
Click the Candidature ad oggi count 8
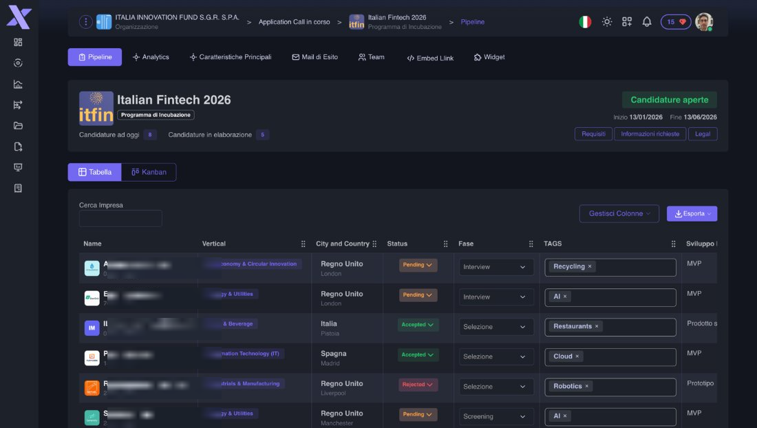pyautogui.click(x=149, y=135)
